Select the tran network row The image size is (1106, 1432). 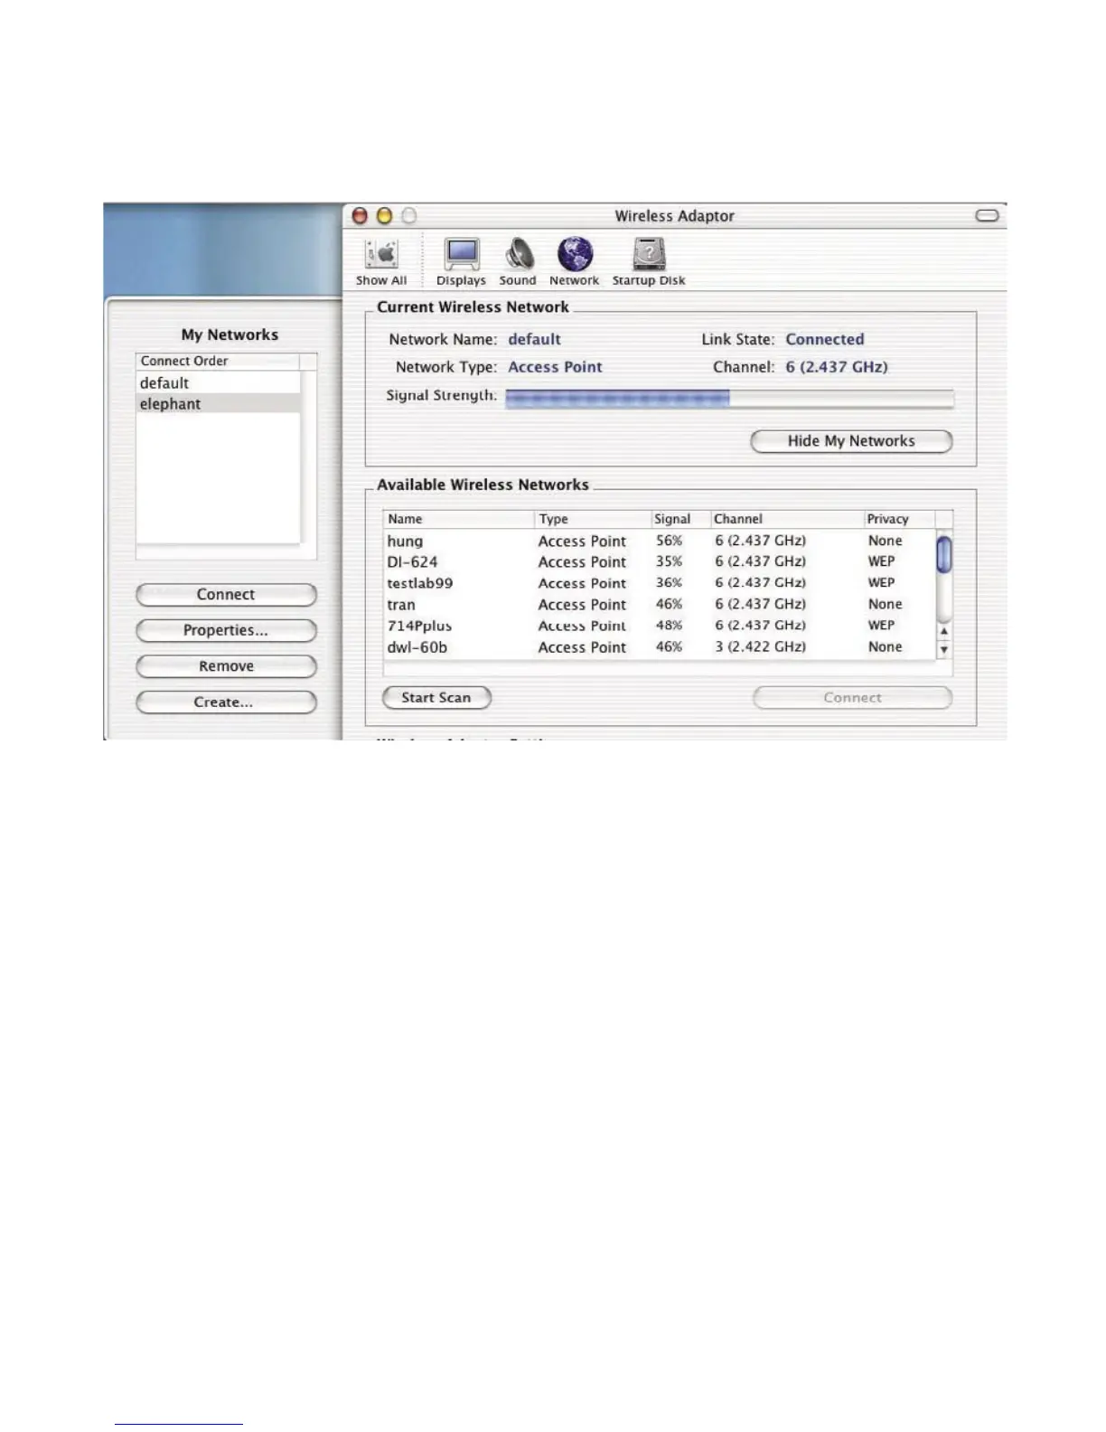click(x=660, y=605)
